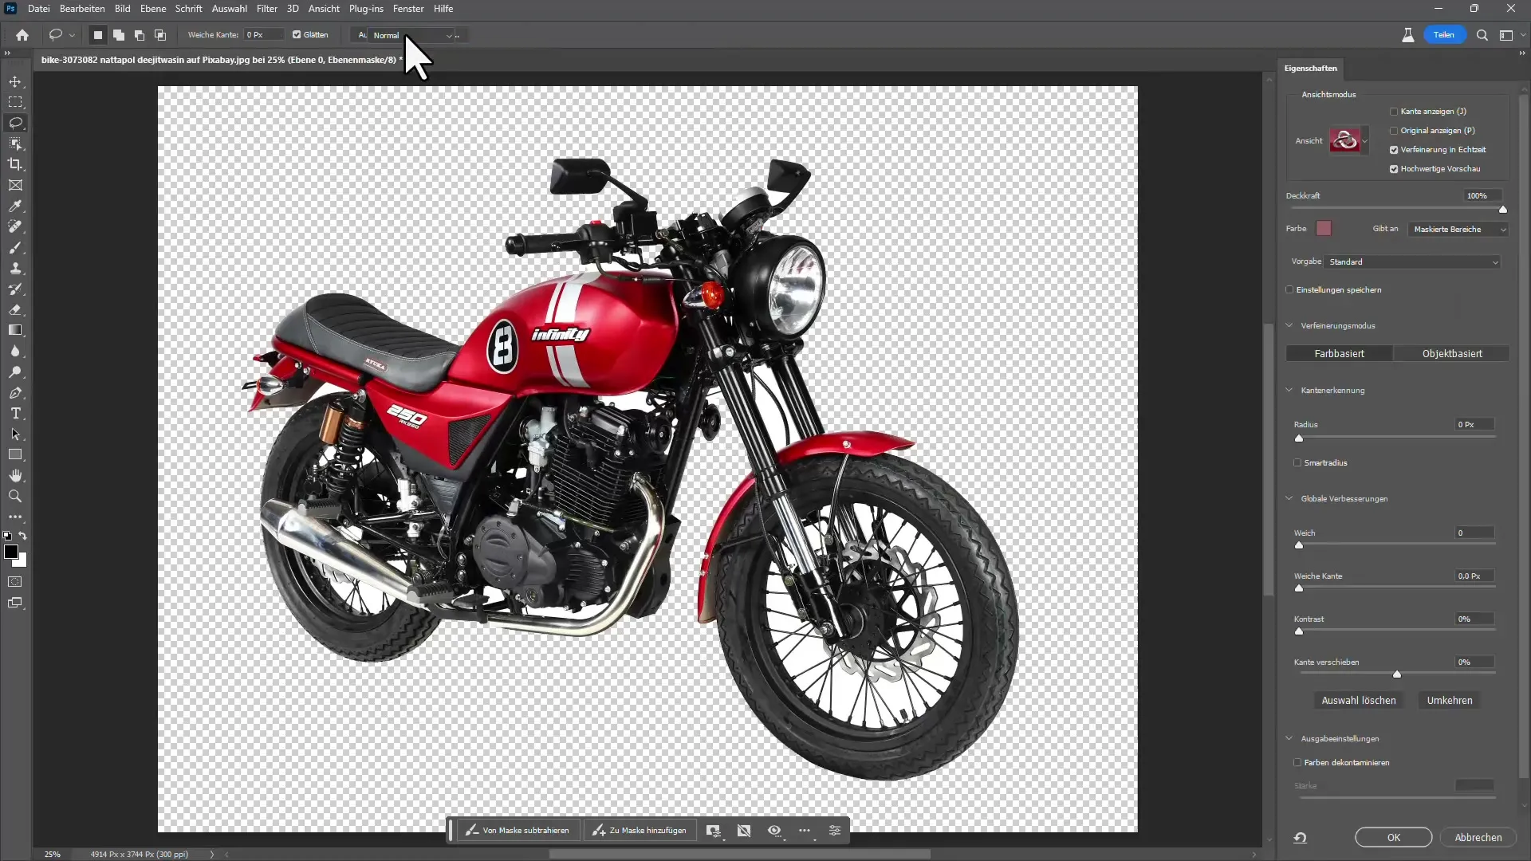
Task: Select the Eraser tool
Action: [x=15, y=309]
